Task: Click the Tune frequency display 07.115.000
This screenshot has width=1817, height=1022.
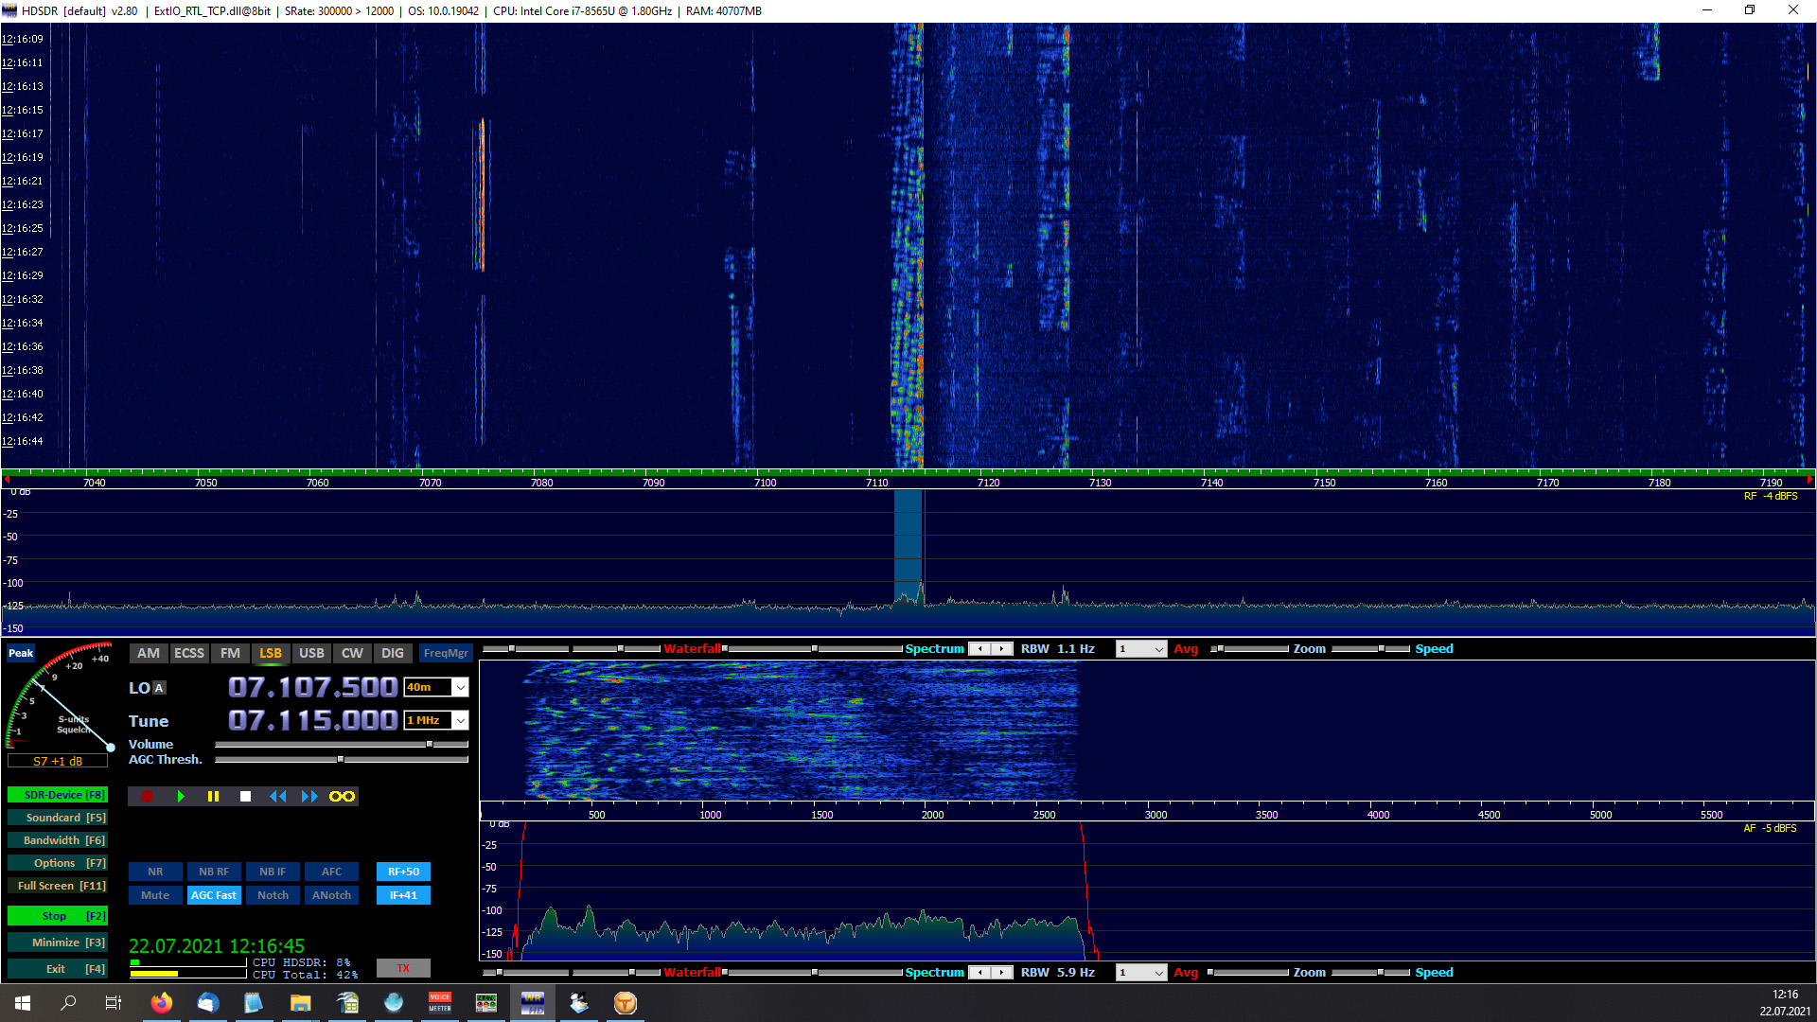Action: [x=312, y=721]
